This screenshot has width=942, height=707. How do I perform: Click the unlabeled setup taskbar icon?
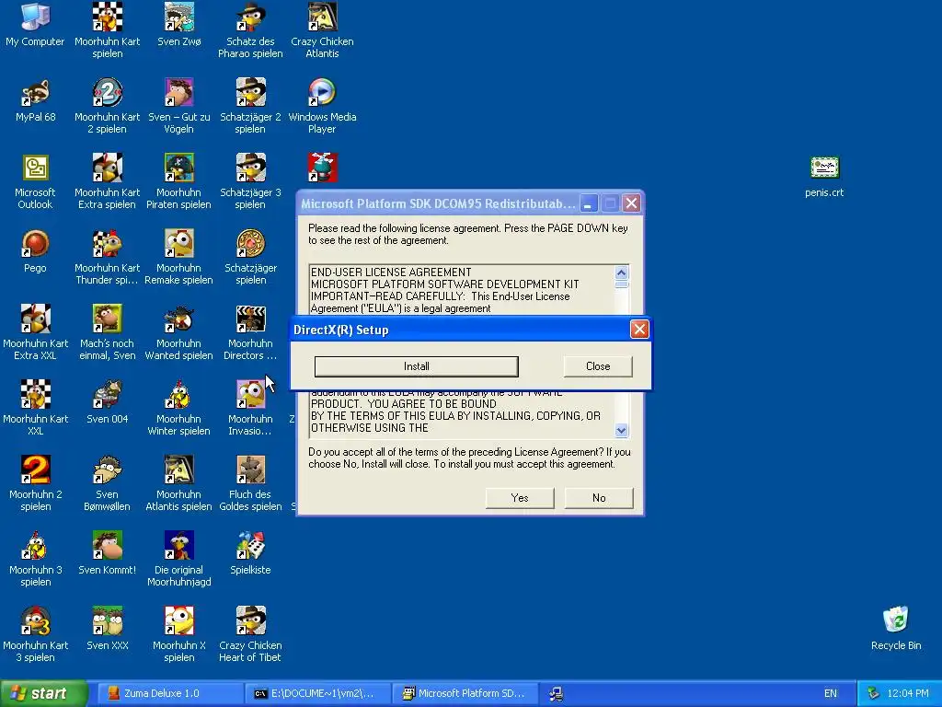(x=557, y=694)
